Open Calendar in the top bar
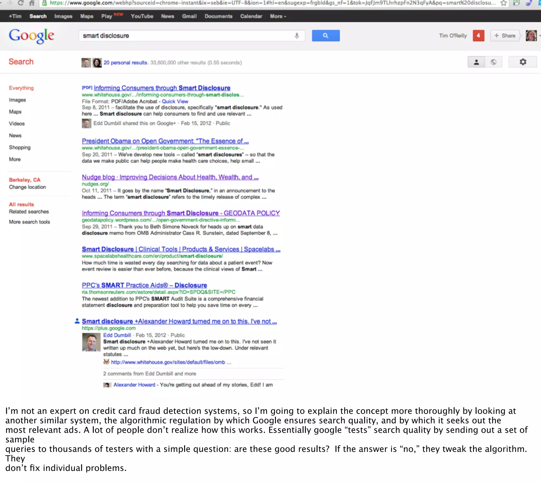The height and width of the screenshot is (482, 541). pyautogui.click(x=251, y=16)
